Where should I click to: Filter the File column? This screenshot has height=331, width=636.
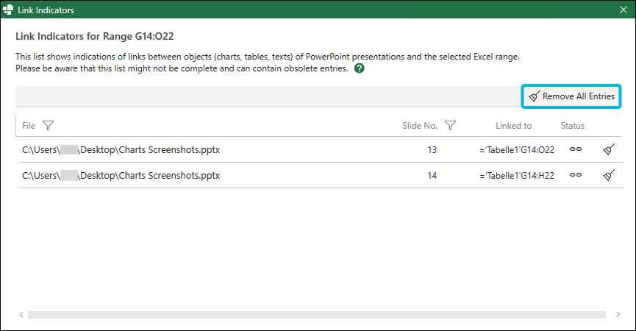pyautogui.click(x=49, y=126)
